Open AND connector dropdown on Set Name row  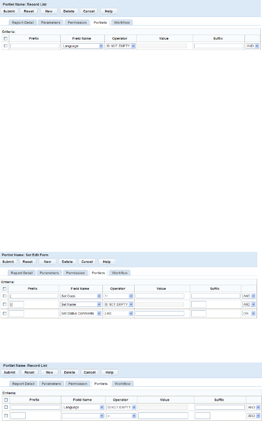pyautogui.click(x=249, y=304)
